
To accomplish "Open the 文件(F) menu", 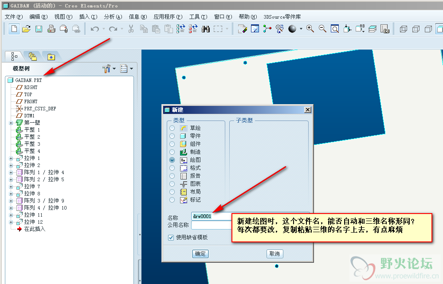I will (x=14, y=17).
